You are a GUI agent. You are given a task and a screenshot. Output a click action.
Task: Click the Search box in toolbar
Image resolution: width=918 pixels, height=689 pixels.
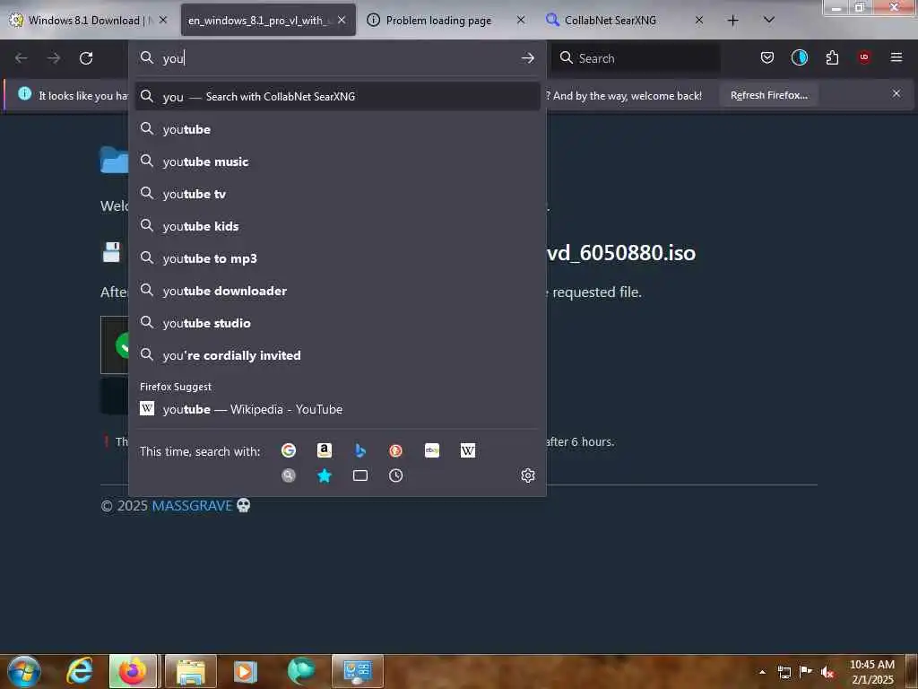636,58
